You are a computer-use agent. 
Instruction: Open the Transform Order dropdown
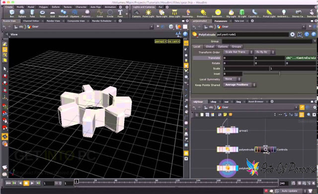[238, 52]
